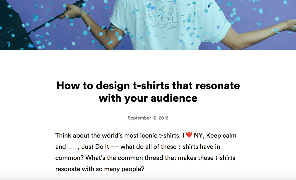Click the words "Just Do It"
296x180 pixels.
(x=95, y=147)
